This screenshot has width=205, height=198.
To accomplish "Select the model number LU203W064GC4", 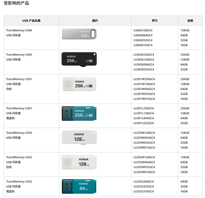I will (x=144, y=138).
